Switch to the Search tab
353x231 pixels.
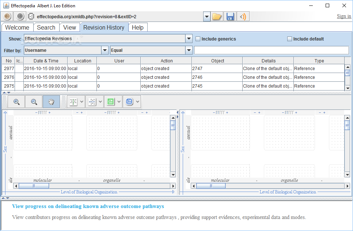[x=46, y=27]
